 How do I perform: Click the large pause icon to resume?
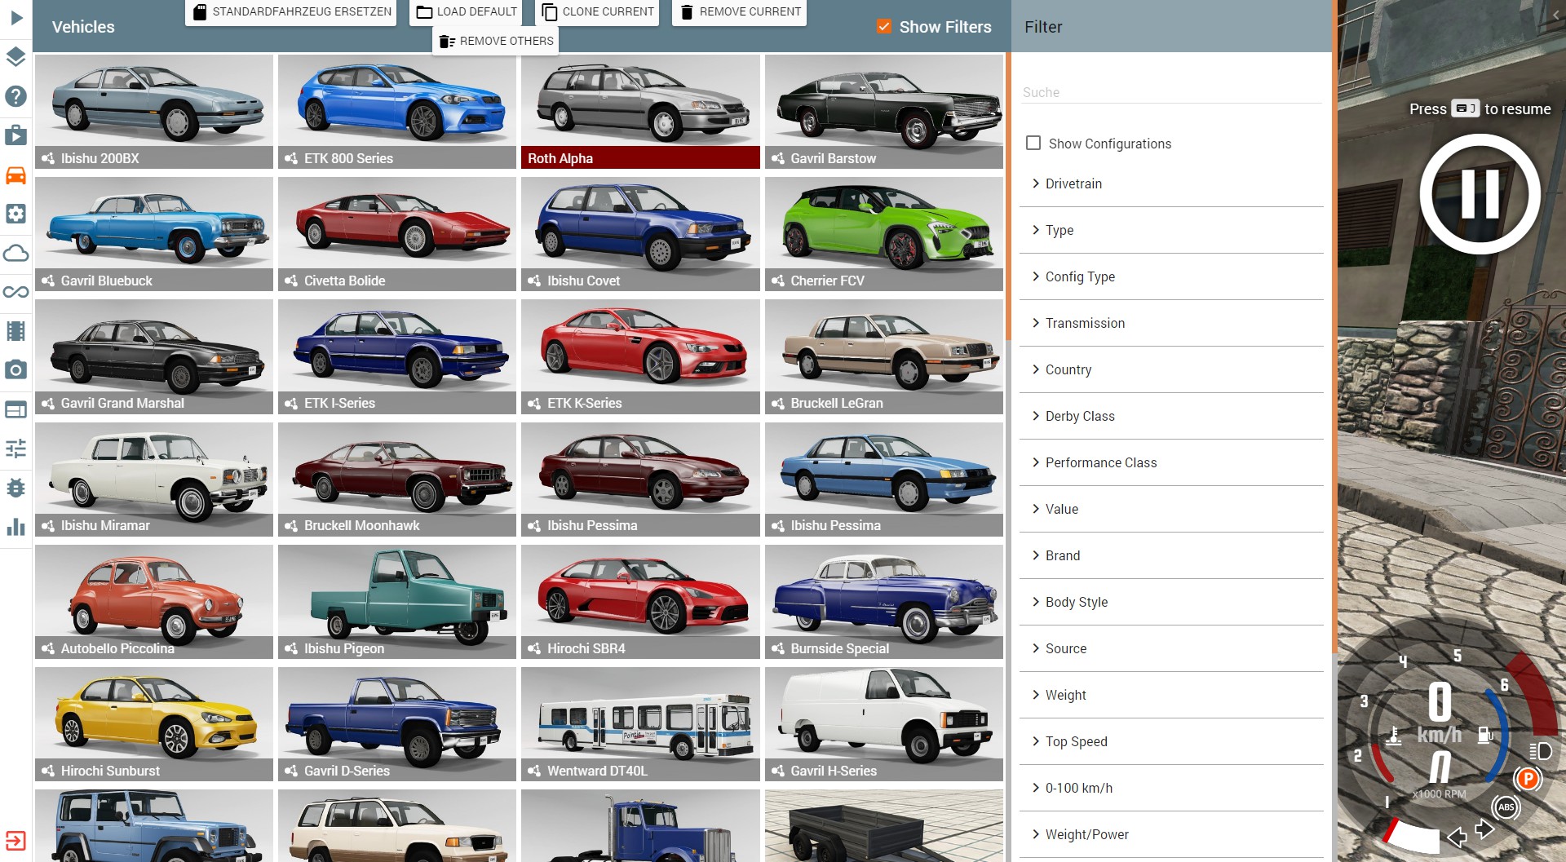pos(1480,194)
